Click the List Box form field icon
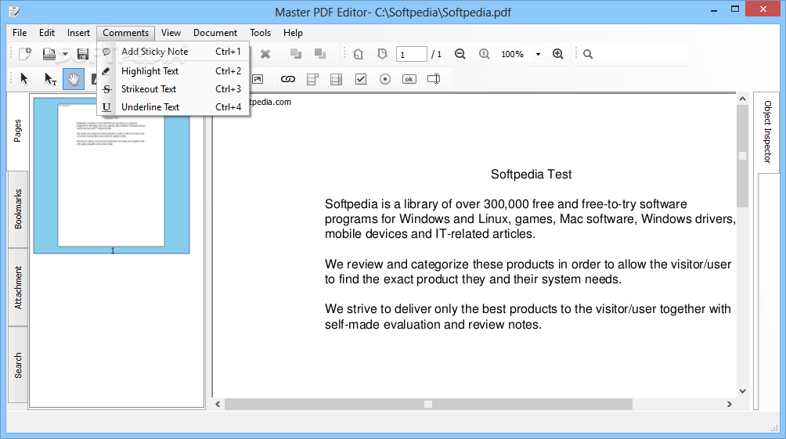Viewport: 786px width, 439px height. 337,79
